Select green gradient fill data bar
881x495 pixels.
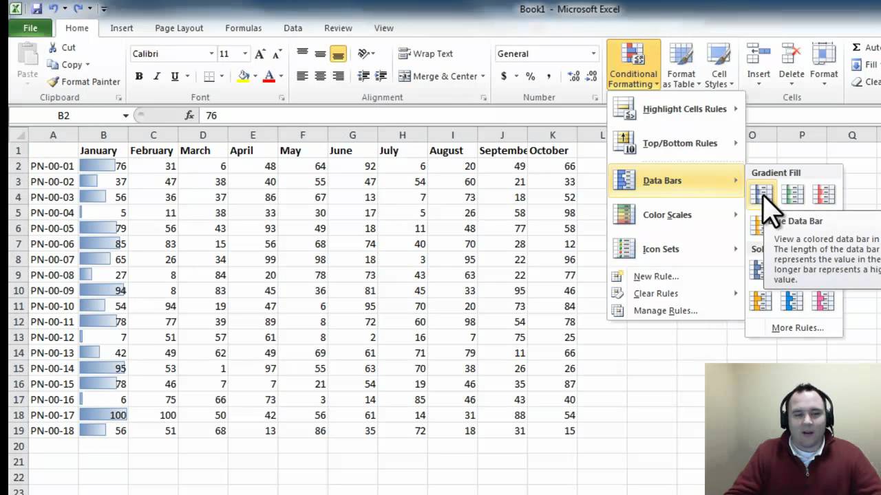pyautogui.click(x=792, y=195)
